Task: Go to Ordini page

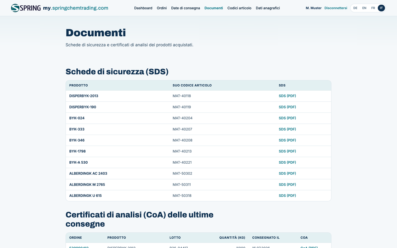Action: [162, 8]
